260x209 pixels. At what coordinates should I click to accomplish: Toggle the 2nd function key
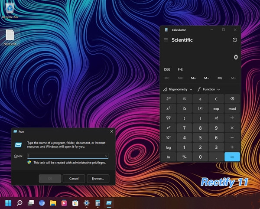tap(168, 98)
